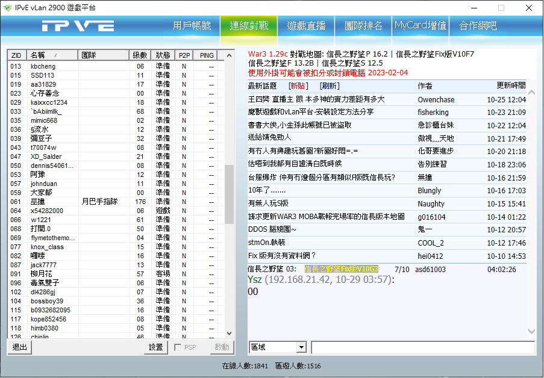Sort by P2P column header
This screenshot has height=378, width=544.
point(184,55)
